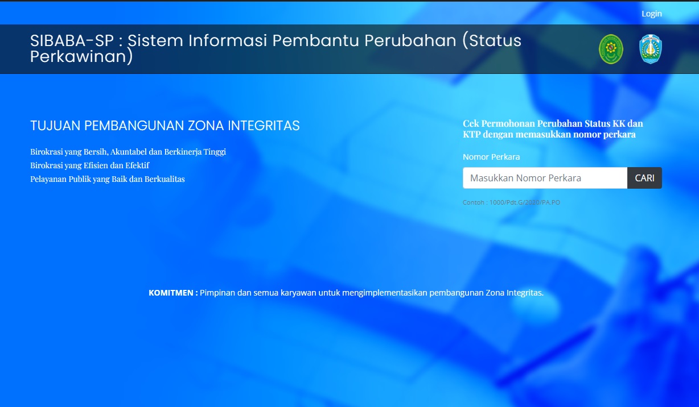Select Pelayanan Publik yang Baik dan Berkualitas
Image resolution: width=699 pixels, height=407 pixels.
pyautogui.click(x=108, y=179)
